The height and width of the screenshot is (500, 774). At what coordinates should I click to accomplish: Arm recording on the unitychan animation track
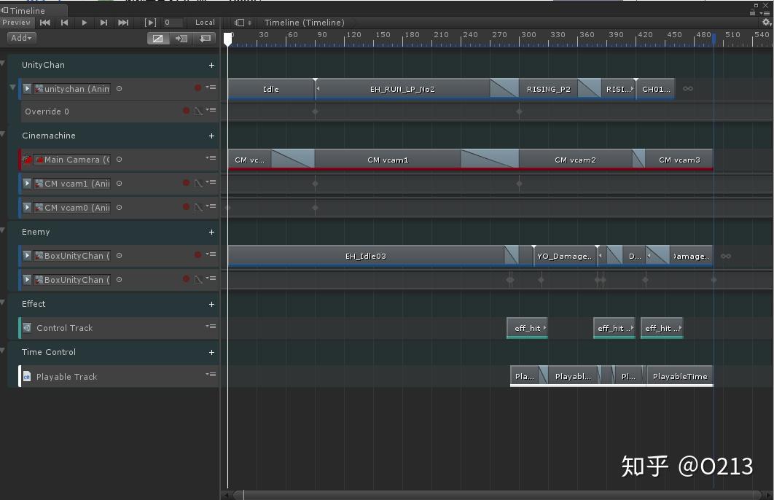[x=198, y=87]
